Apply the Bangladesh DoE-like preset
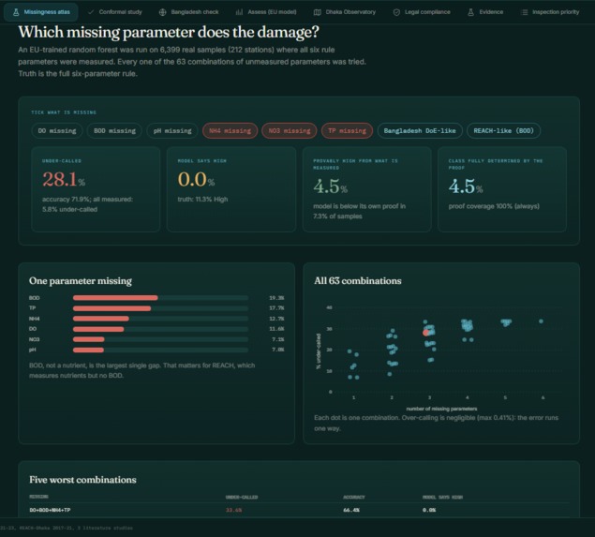The width and height of the screenshot is (595, 537). (x=420, y=130)
